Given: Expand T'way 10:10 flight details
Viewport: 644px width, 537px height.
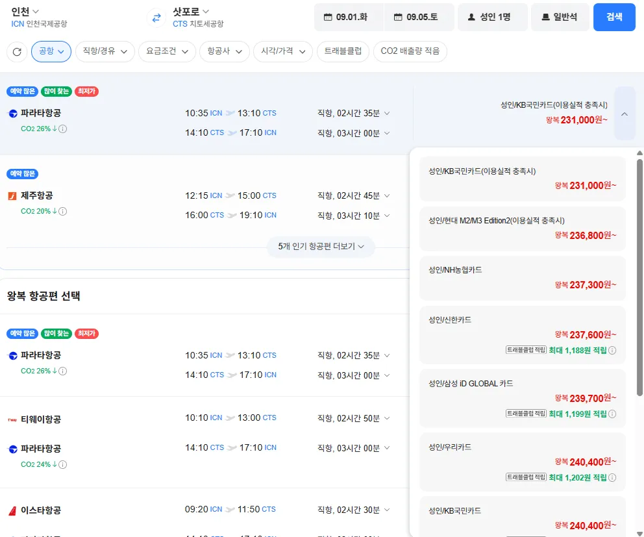Looking at the screenshot, I should tap(387, 418).
